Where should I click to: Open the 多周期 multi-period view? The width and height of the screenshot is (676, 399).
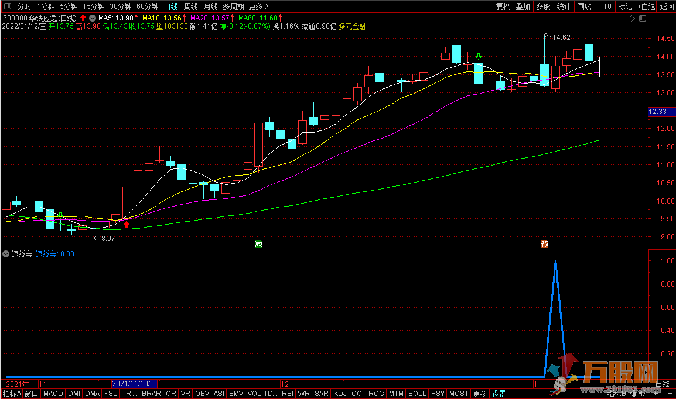point(233,6)
